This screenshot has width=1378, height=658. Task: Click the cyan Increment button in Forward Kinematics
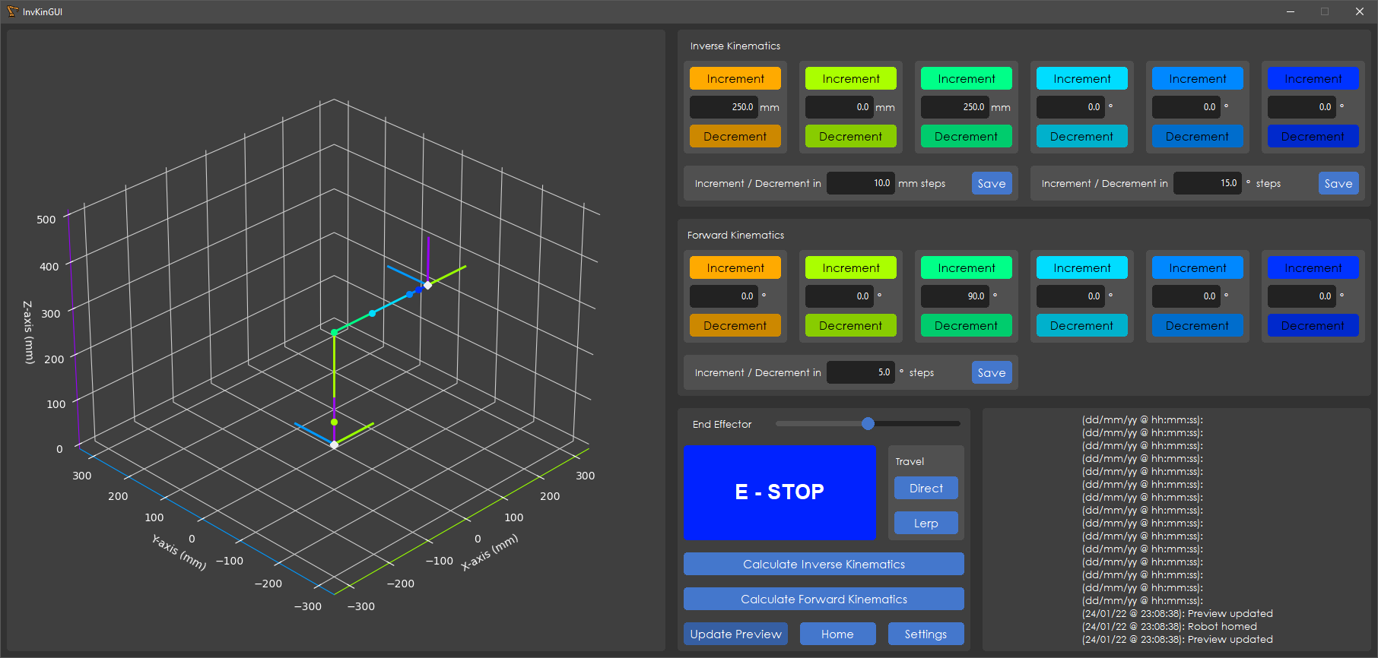coord(1081,267)
